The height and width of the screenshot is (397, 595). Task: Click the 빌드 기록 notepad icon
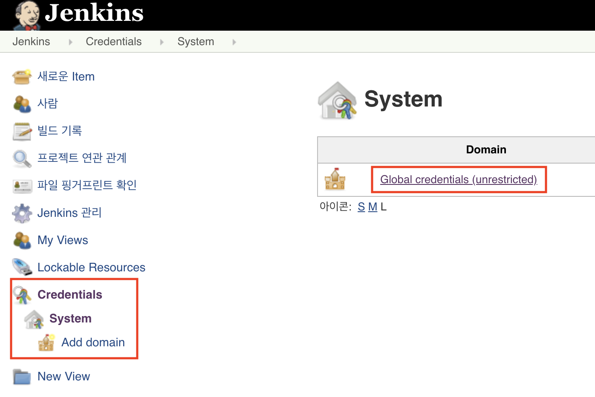[x=22, y=131]
